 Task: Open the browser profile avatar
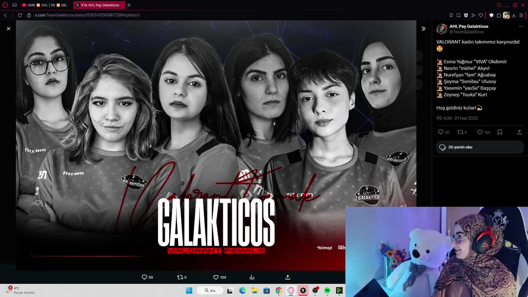(506, 15)
